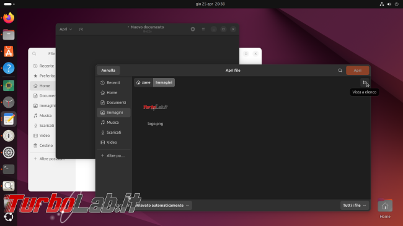Open Files app from the dock
The image size is (403, 226).
pos(9,35)
